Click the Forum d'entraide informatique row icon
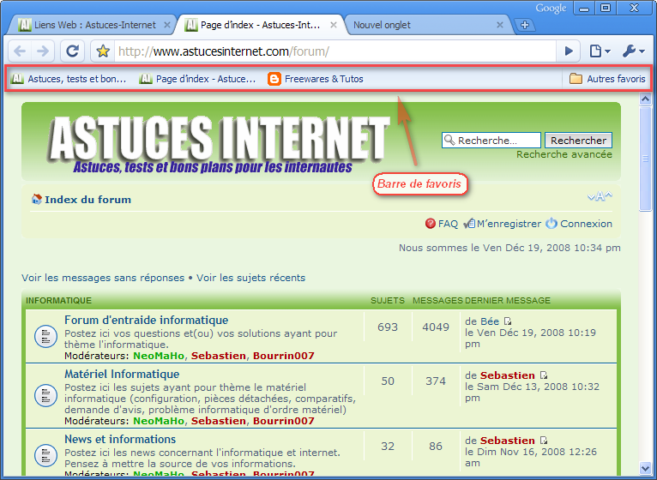The image size is (657, 480). click(45, 336)
